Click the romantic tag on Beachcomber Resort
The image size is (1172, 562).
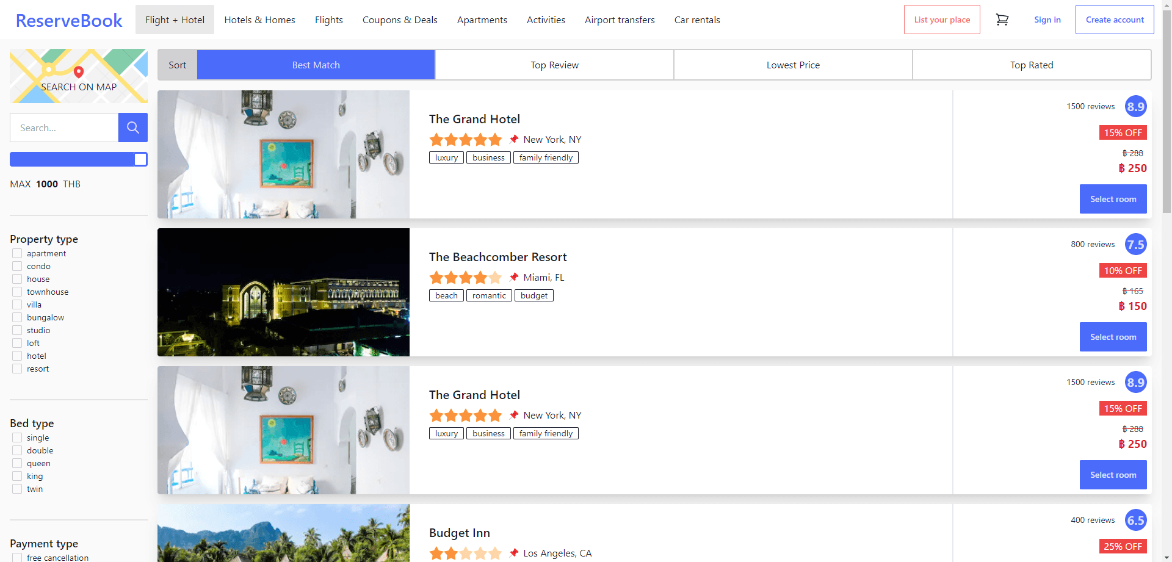(x=489, y=295)
